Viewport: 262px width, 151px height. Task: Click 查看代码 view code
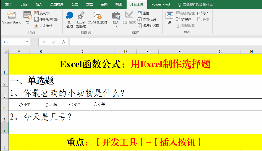coord(147,19)
